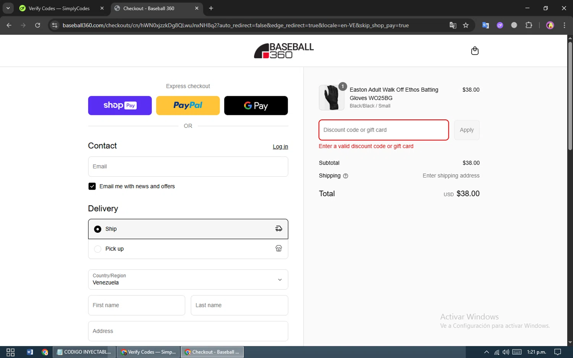Click the USD $38.00 total amount
Screen dimensions: 573x358
pyautogui.click(x=461, y=194)
